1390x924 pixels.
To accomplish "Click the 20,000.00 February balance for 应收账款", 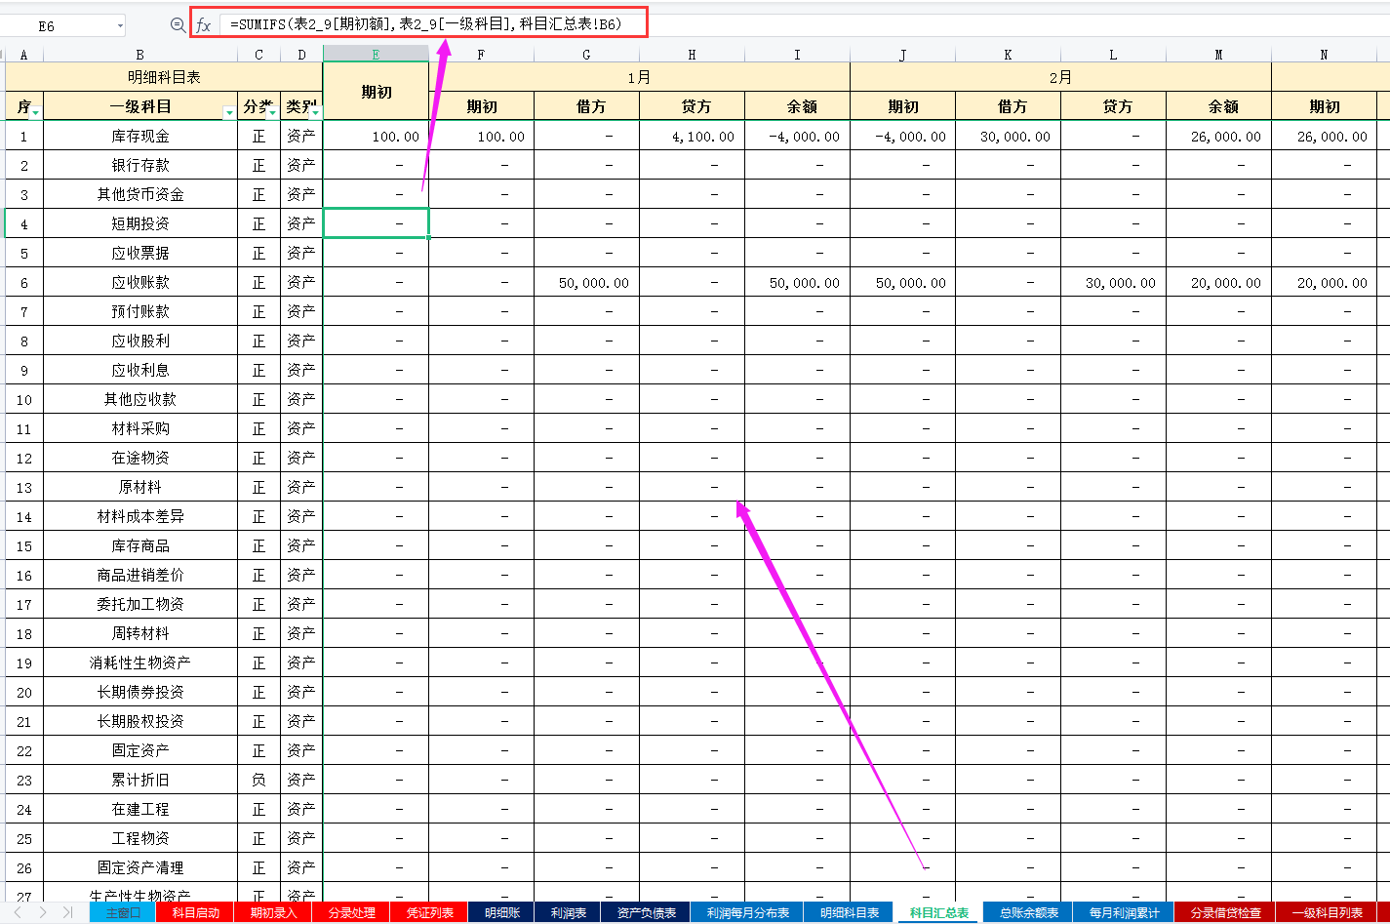I will (1218, 282).
